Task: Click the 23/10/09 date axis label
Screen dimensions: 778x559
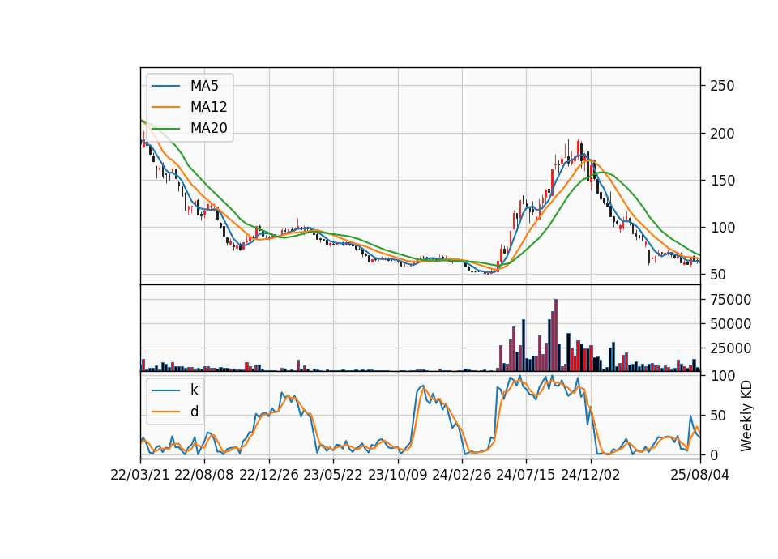Action: pyautogui.click(x=397, y=475)
